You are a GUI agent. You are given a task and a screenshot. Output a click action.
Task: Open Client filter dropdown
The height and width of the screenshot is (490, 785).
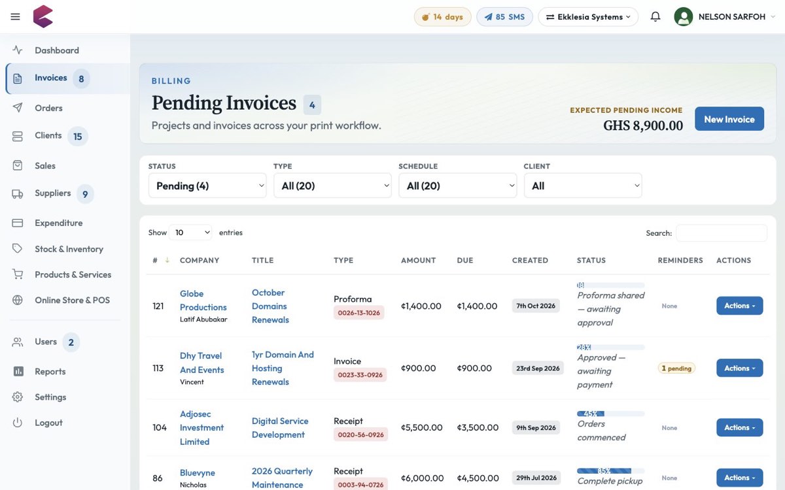click(583, 186)
